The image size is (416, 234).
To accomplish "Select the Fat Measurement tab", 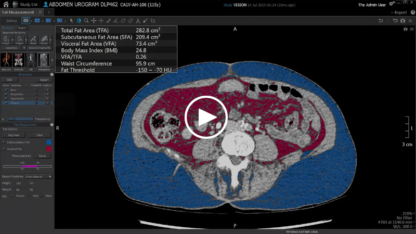I will [18, 12].
